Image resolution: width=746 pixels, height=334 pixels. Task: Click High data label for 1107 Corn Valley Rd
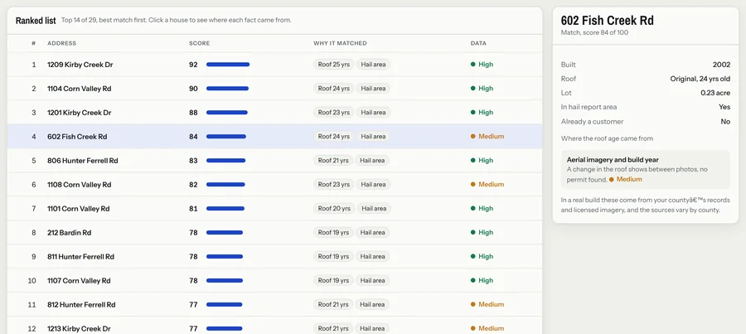point(482,281)
